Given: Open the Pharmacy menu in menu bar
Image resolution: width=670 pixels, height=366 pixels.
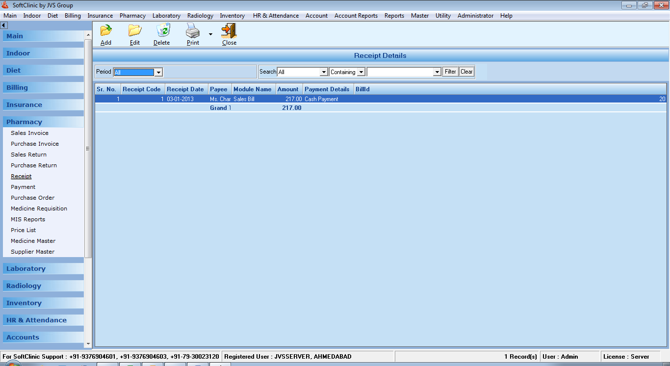Looking at the screenshot, I should [132, 16].
